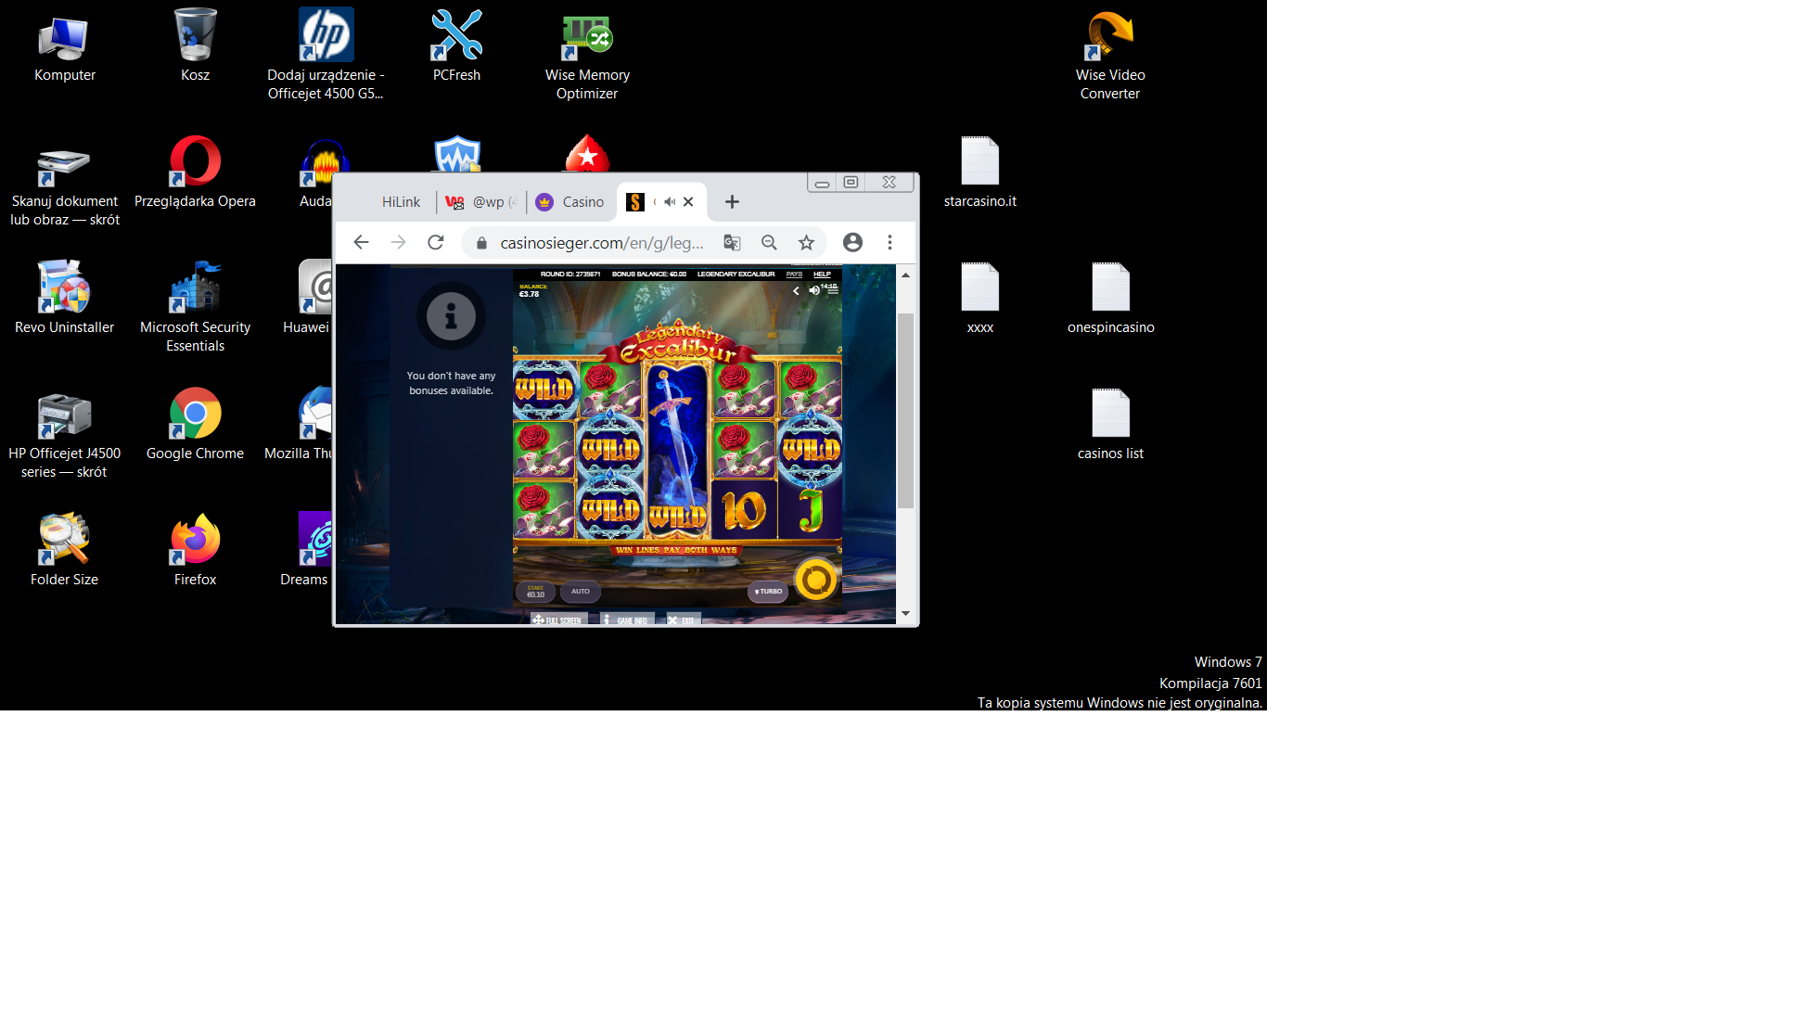Select the Wise Video Converter icon
Screen dimensions: 1817x1022
1110,56
